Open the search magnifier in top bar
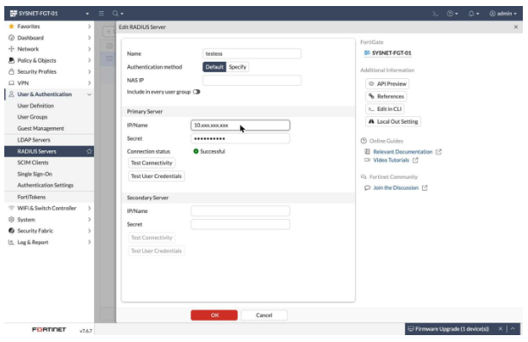 pos(117,14)
